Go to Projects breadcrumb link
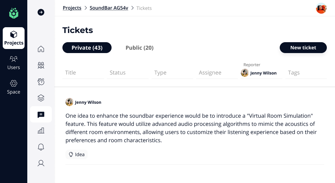Screen dimensions: 335x183 click(x=72, y=8)
